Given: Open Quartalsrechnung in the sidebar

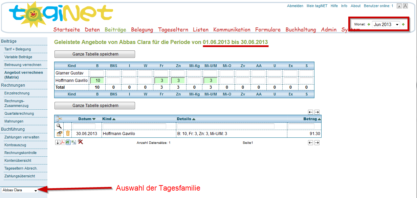Looking at the screenshot, I should (19, 114).
